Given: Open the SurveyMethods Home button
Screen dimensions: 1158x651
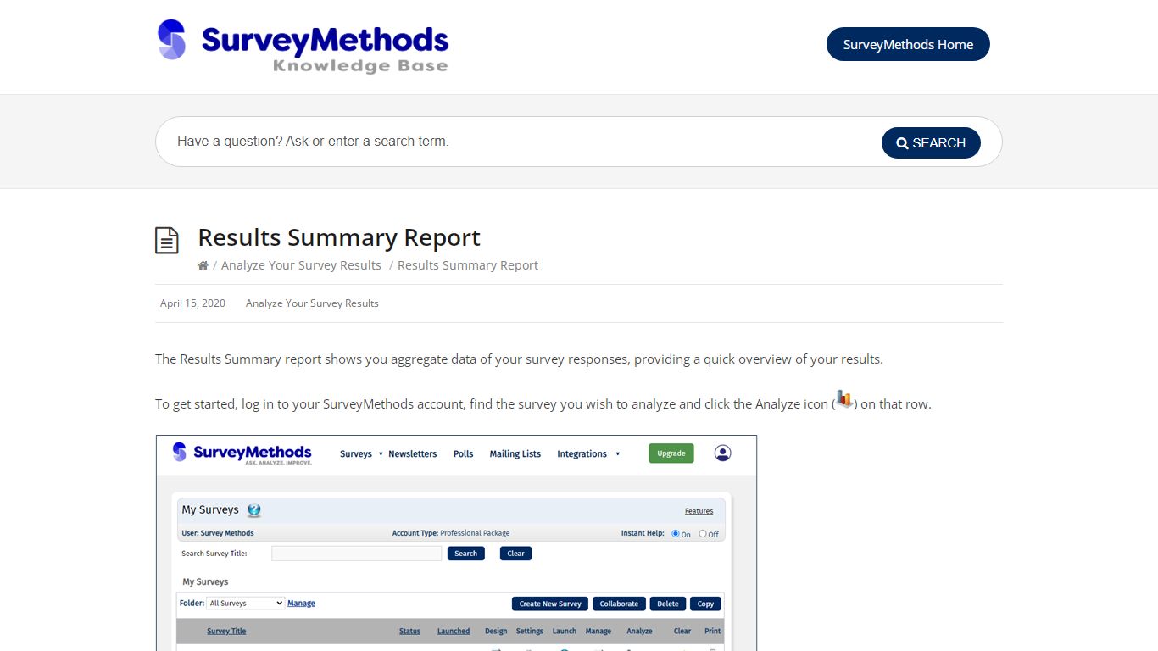Looking at the screenshot, I should pyautogui.click(x=908, y=44).
